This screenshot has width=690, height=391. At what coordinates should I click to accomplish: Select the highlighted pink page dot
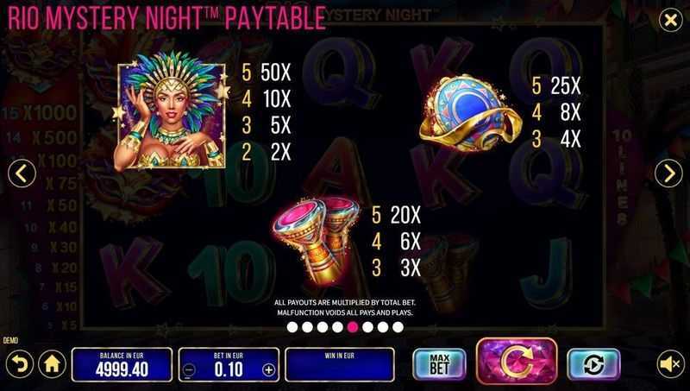click(353, 327)
